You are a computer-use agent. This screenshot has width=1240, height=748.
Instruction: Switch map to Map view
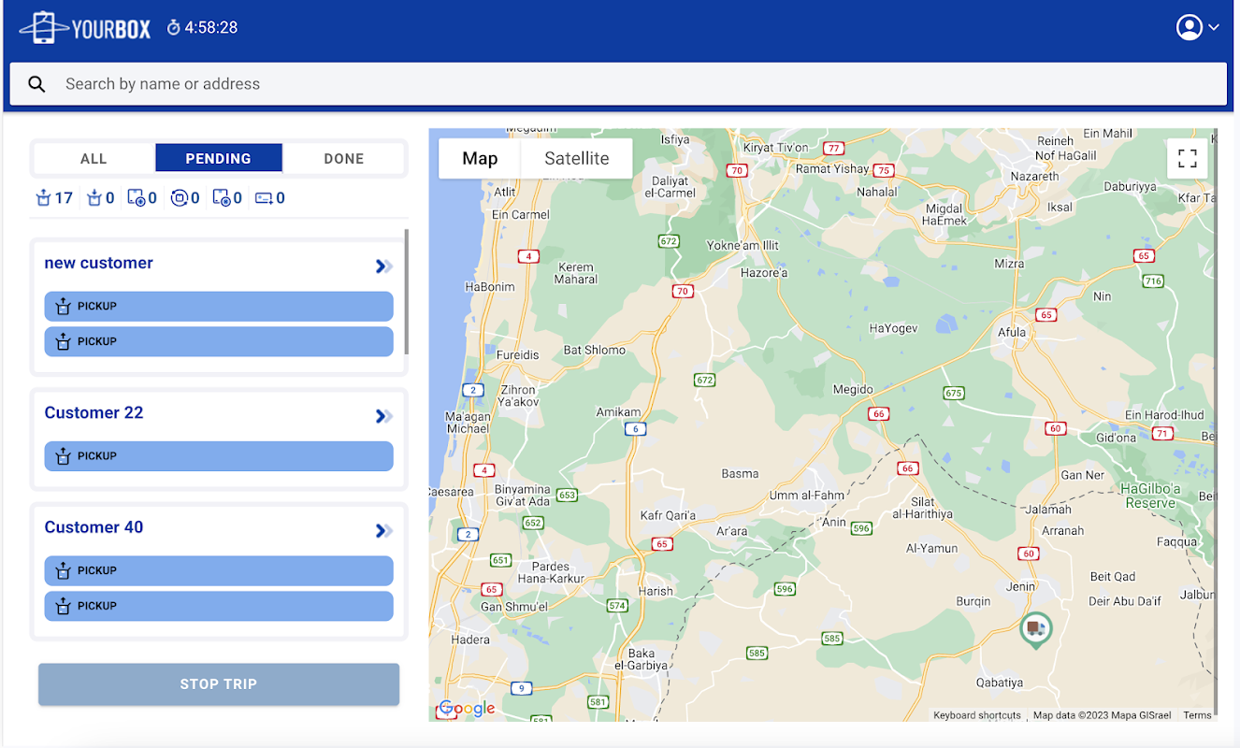coord(480,159)
